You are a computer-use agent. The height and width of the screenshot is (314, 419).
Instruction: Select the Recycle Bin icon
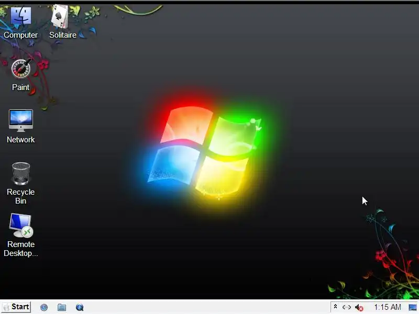click(x=20, y=183)
